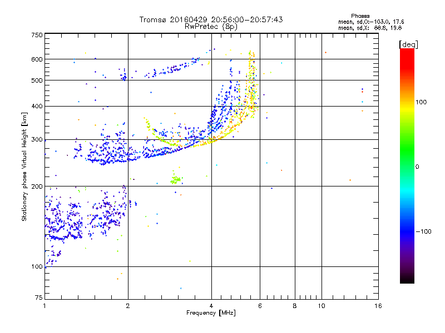Click the 750 y-axis tick label

(37, 35)
